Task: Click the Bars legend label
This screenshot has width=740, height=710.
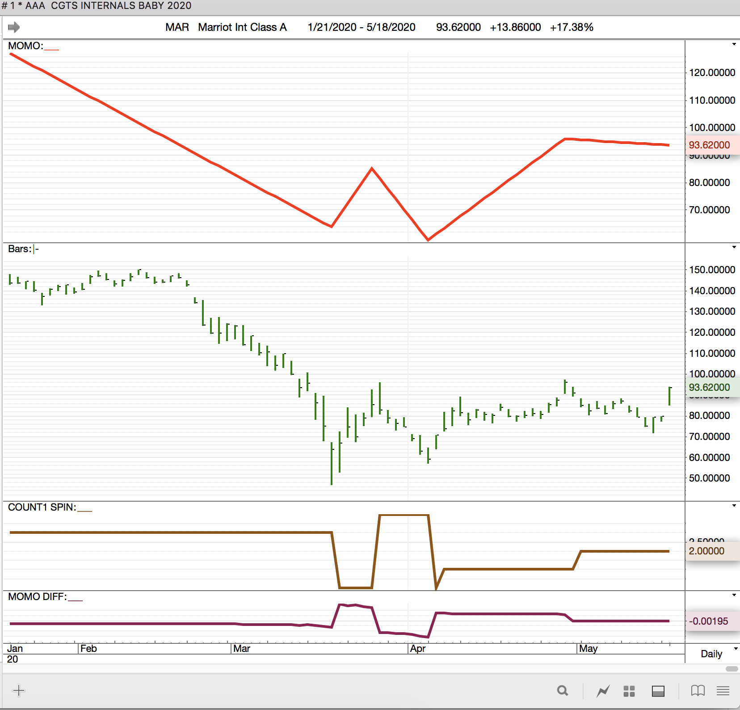Action: click(20, 249)
